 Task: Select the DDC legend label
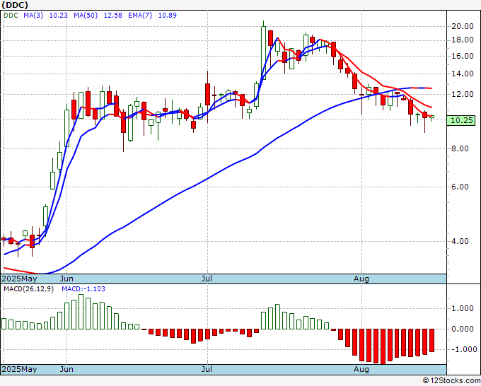11,16
